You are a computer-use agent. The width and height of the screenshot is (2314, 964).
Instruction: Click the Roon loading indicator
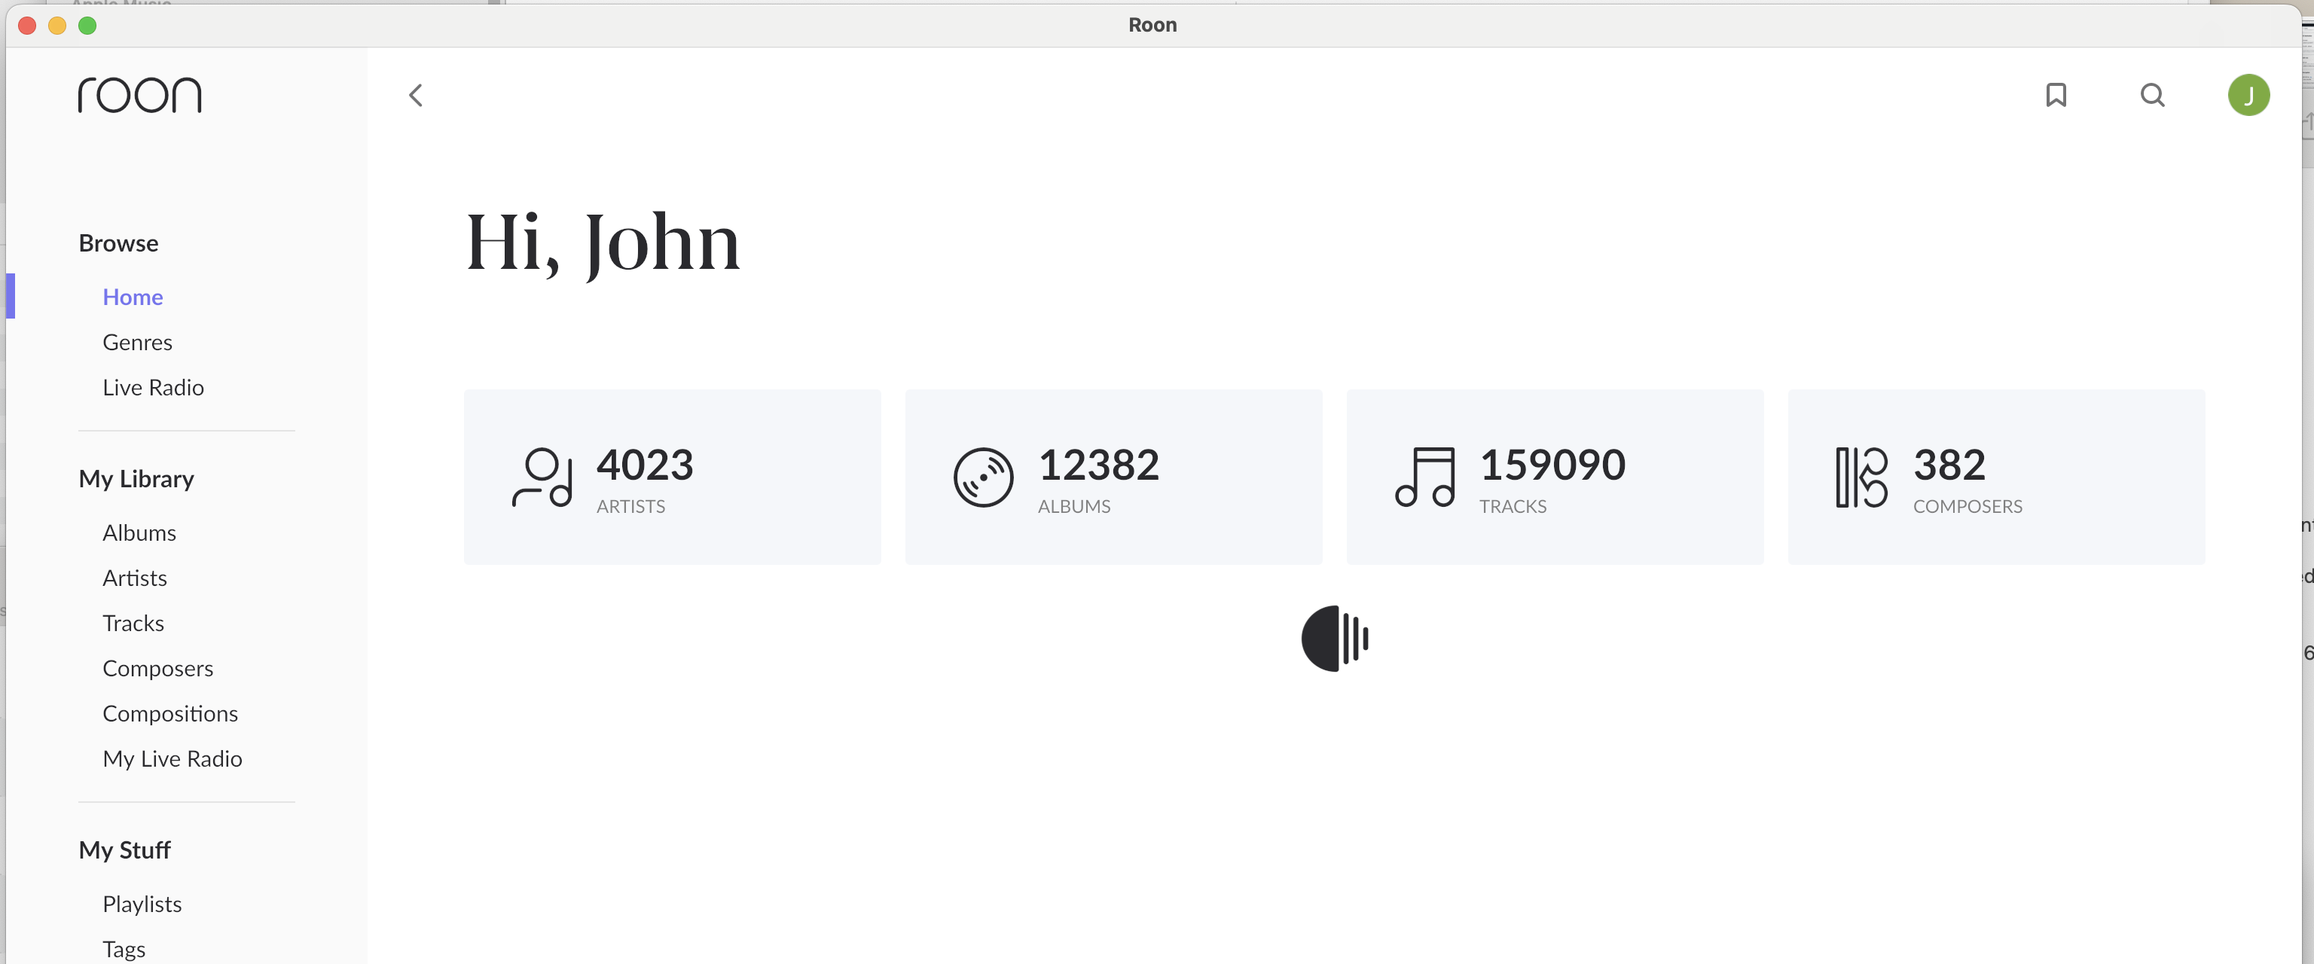1335,639
